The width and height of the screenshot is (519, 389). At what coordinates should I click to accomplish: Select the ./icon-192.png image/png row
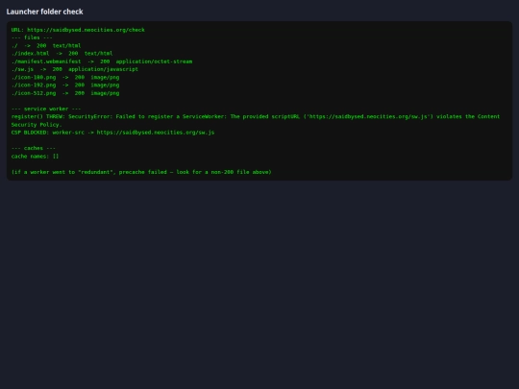(65, 85)
